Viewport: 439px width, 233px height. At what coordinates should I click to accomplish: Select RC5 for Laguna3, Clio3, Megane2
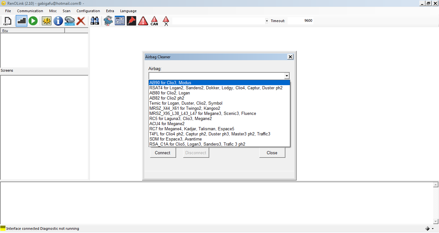219,118
